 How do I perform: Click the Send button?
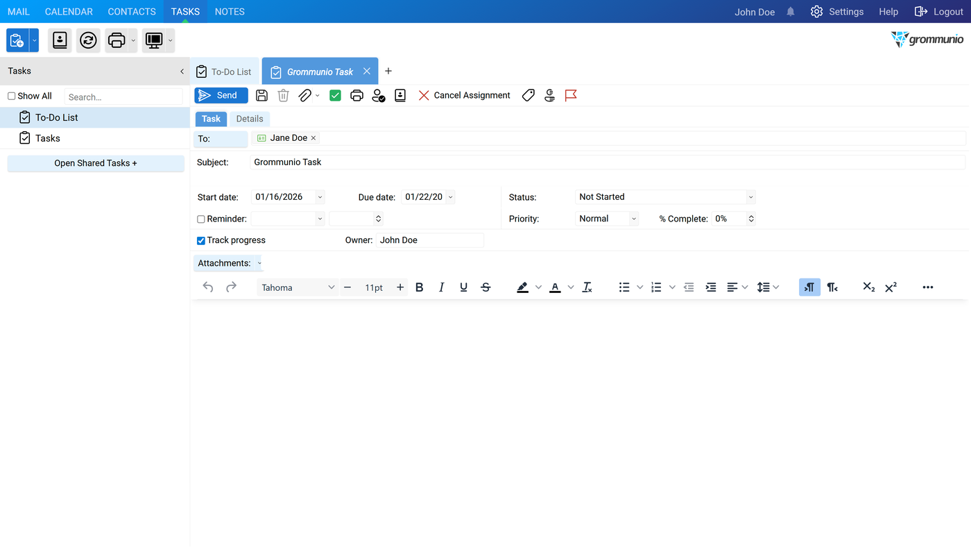pos(221,96)
